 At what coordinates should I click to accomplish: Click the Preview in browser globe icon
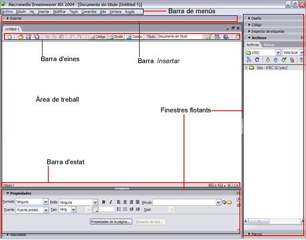pos(226,37)
